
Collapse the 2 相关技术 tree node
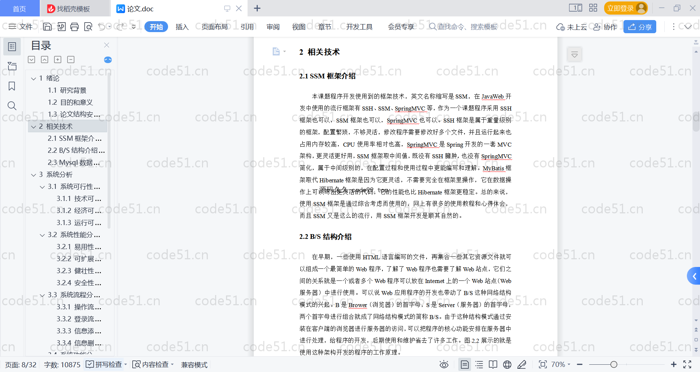pos(34,127)
